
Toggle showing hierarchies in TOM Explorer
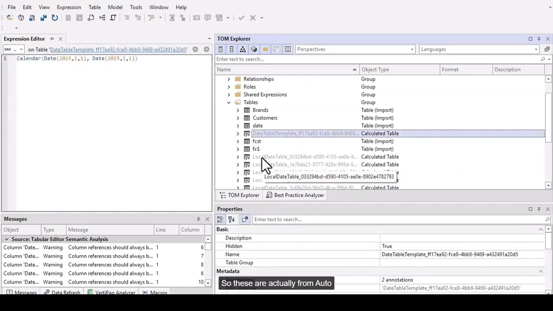243,49
